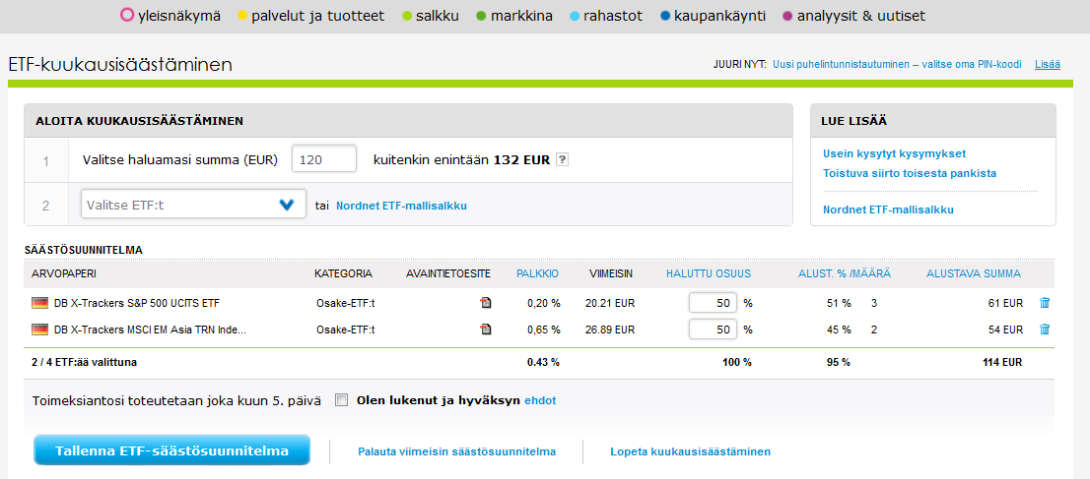Screen dimensions: 1090x479
Task: Click the 61 EUR preliminary sum
Action: pyautogui.click(x=1006, y=303)
